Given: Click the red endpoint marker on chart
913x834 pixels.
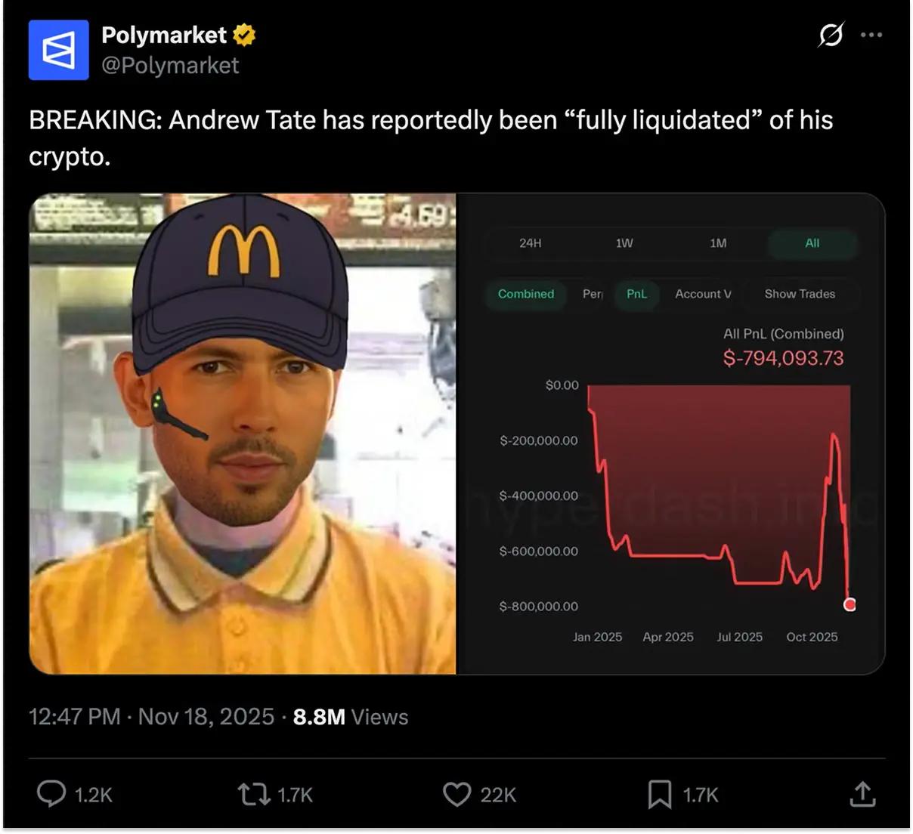Looking at the screenshot, I should click(x=850, y=604).
